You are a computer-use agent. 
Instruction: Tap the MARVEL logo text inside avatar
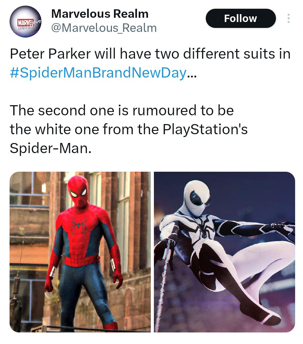click(x=24, y=23)
